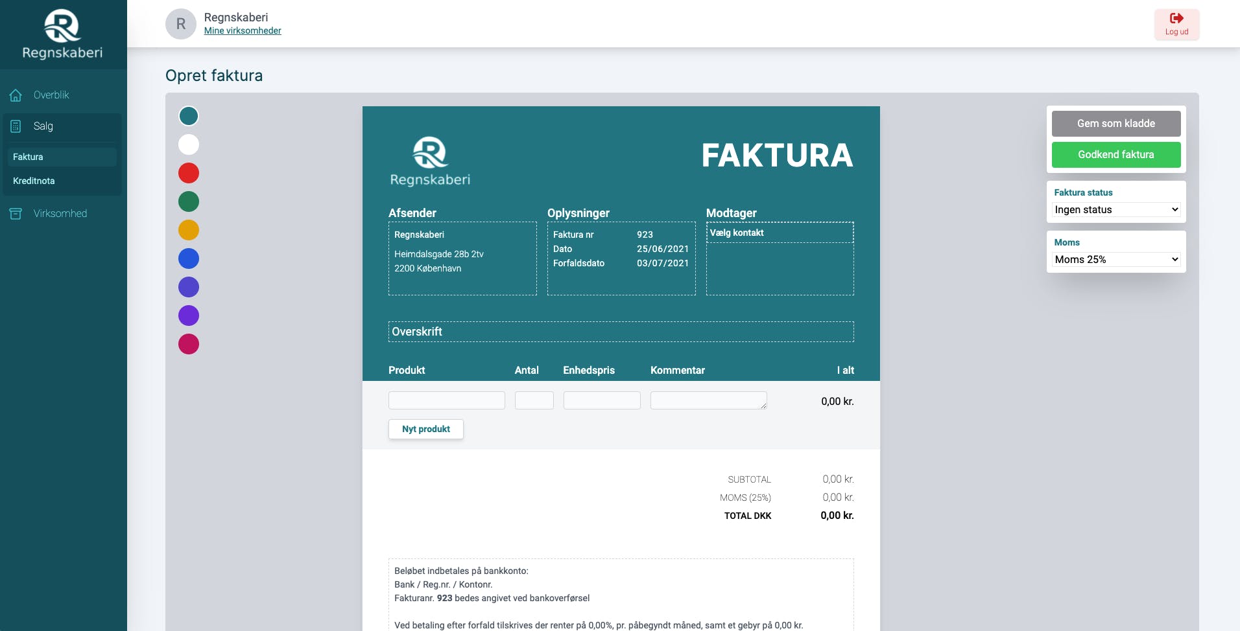
Task: Click the Overblik home icon
Action: 16,95
